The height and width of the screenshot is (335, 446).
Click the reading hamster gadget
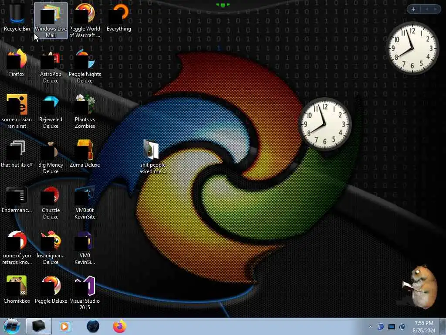click(420, 286)
